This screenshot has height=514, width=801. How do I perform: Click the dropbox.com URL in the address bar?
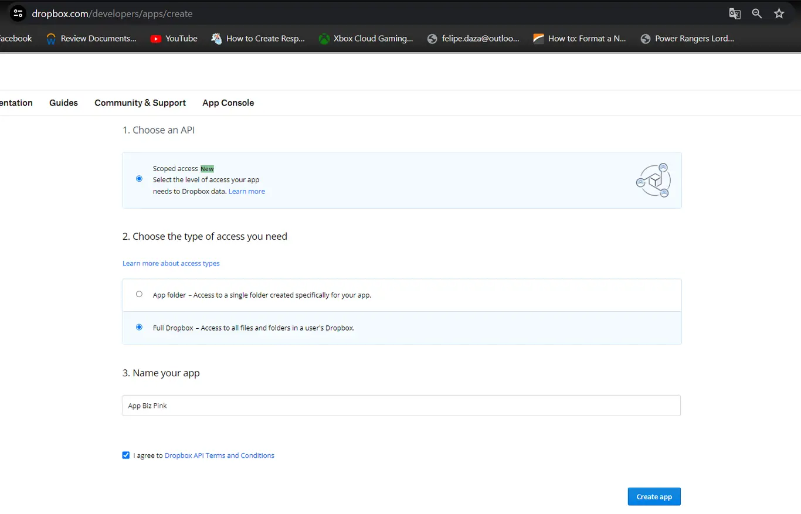click(x=112, y=13)
